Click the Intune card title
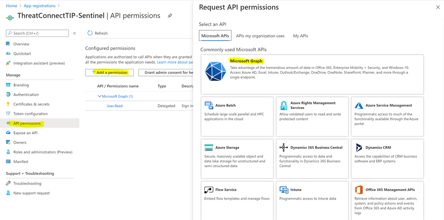Viewport: 444px width, 220px height. click(x=296, y=190)
